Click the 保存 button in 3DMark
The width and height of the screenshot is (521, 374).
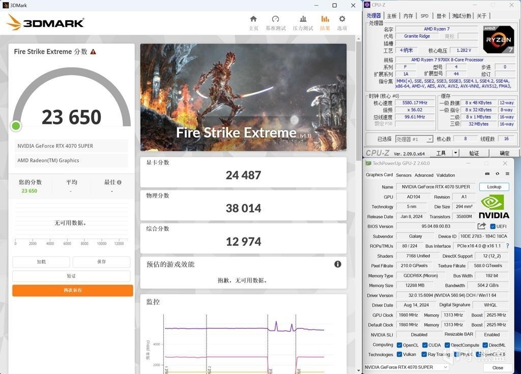pyautogui.click(x=101, y=262)
